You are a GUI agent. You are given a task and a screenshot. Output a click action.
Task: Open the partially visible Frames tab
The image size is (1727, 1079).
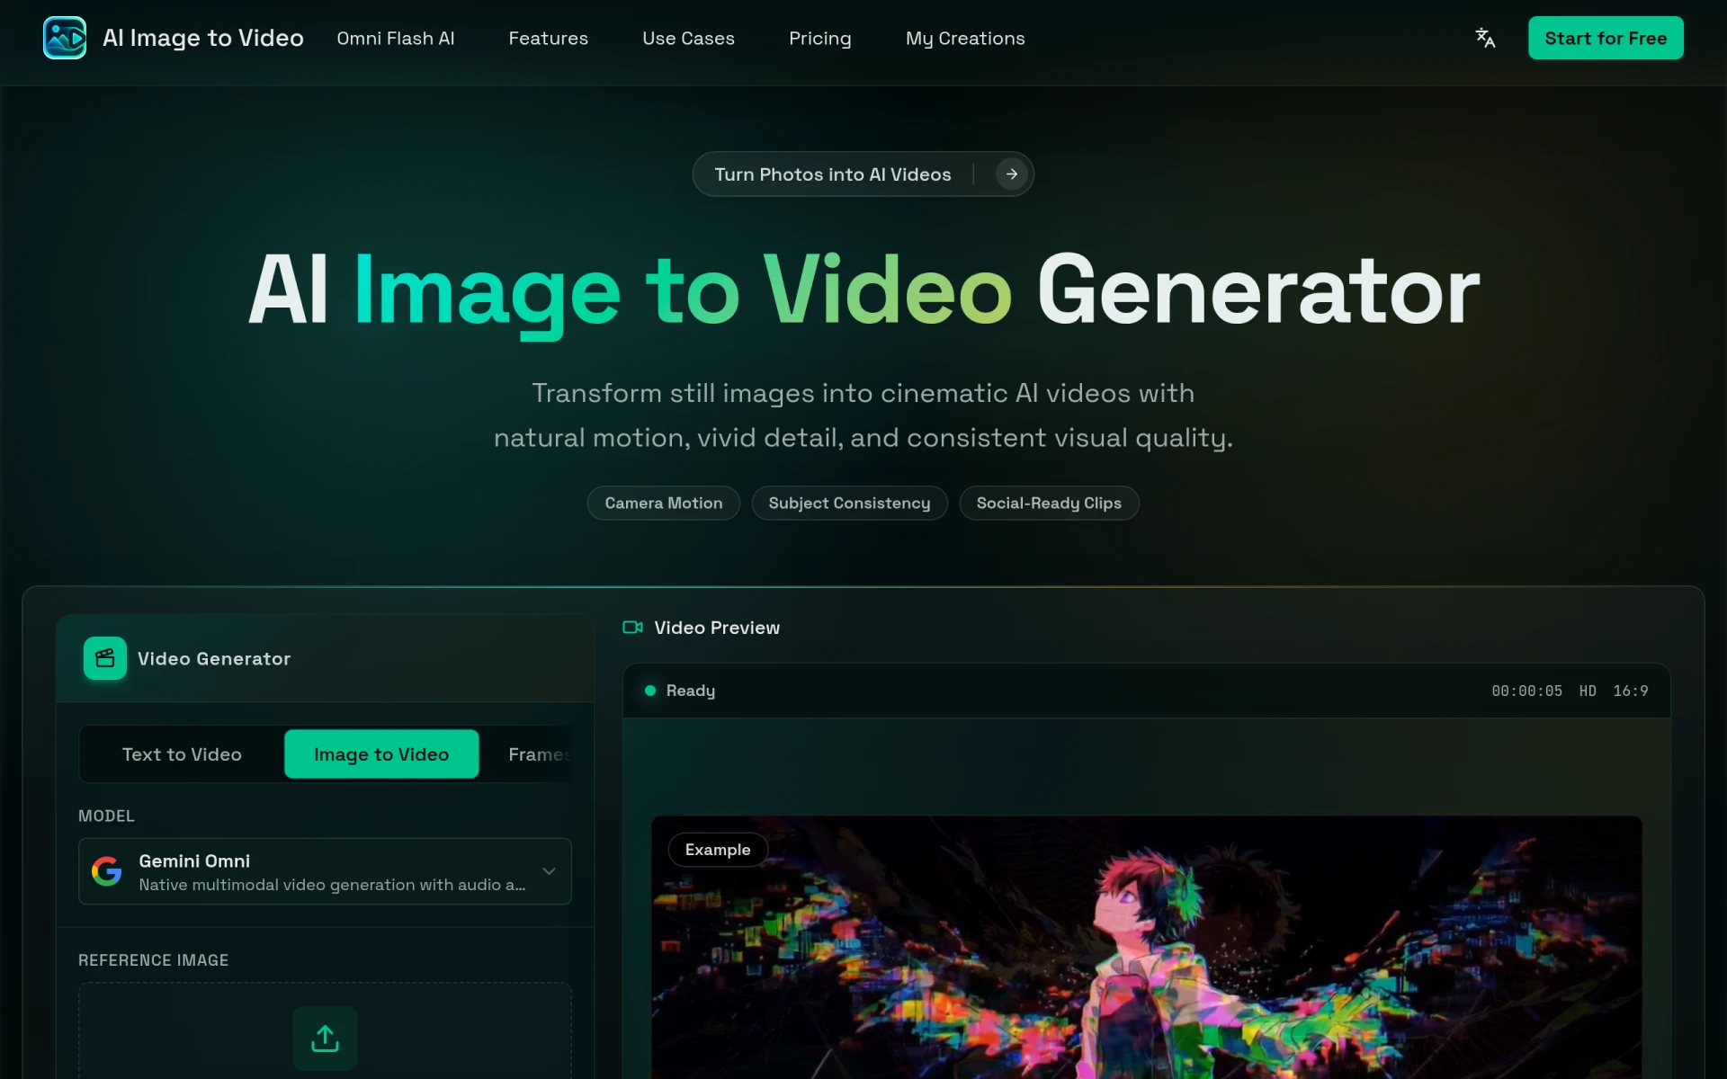click(538, 754)
